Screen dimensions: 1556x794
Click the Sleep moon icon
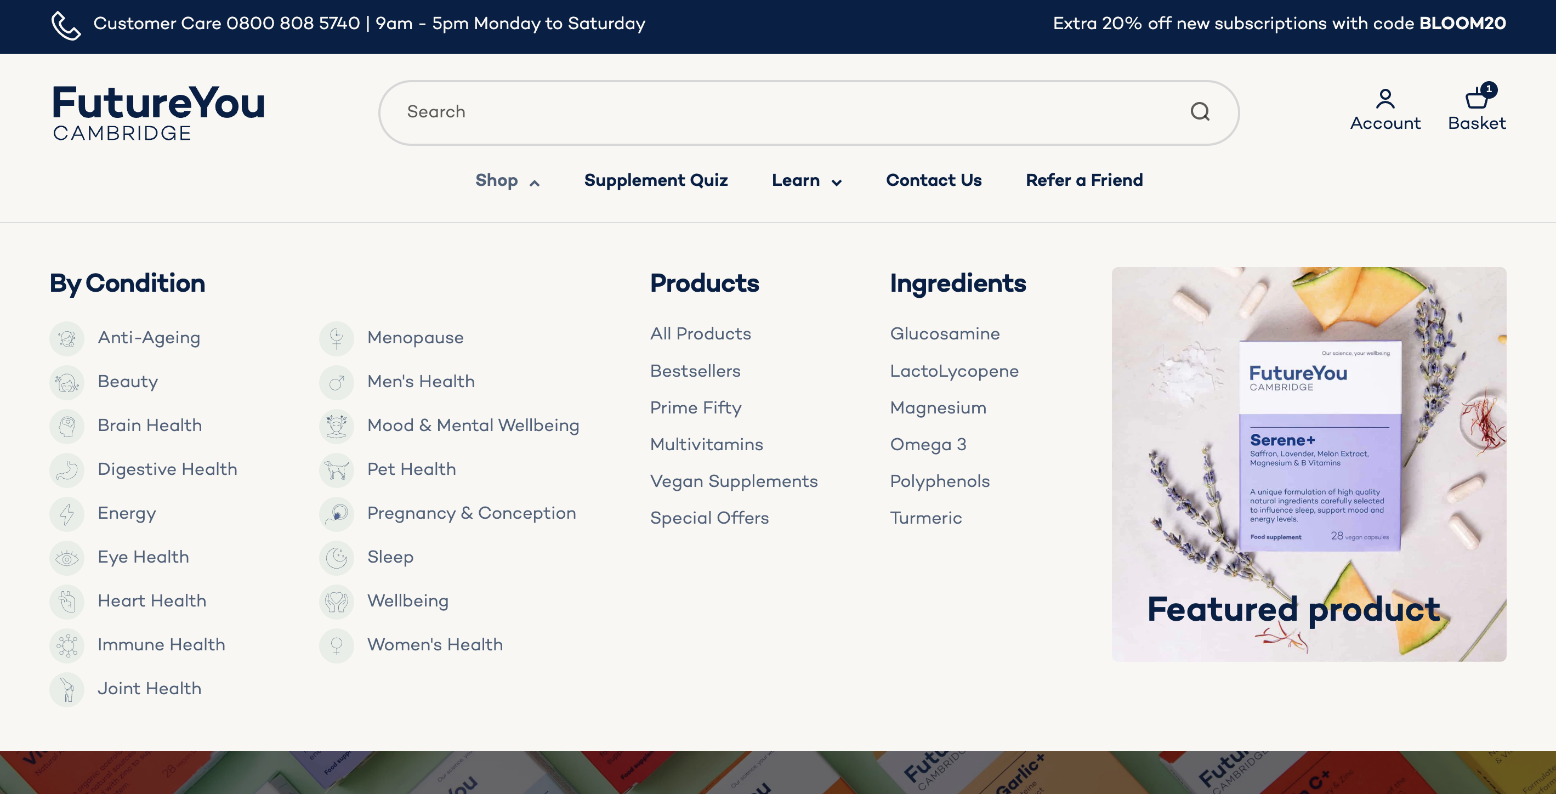tap(337, 558)
